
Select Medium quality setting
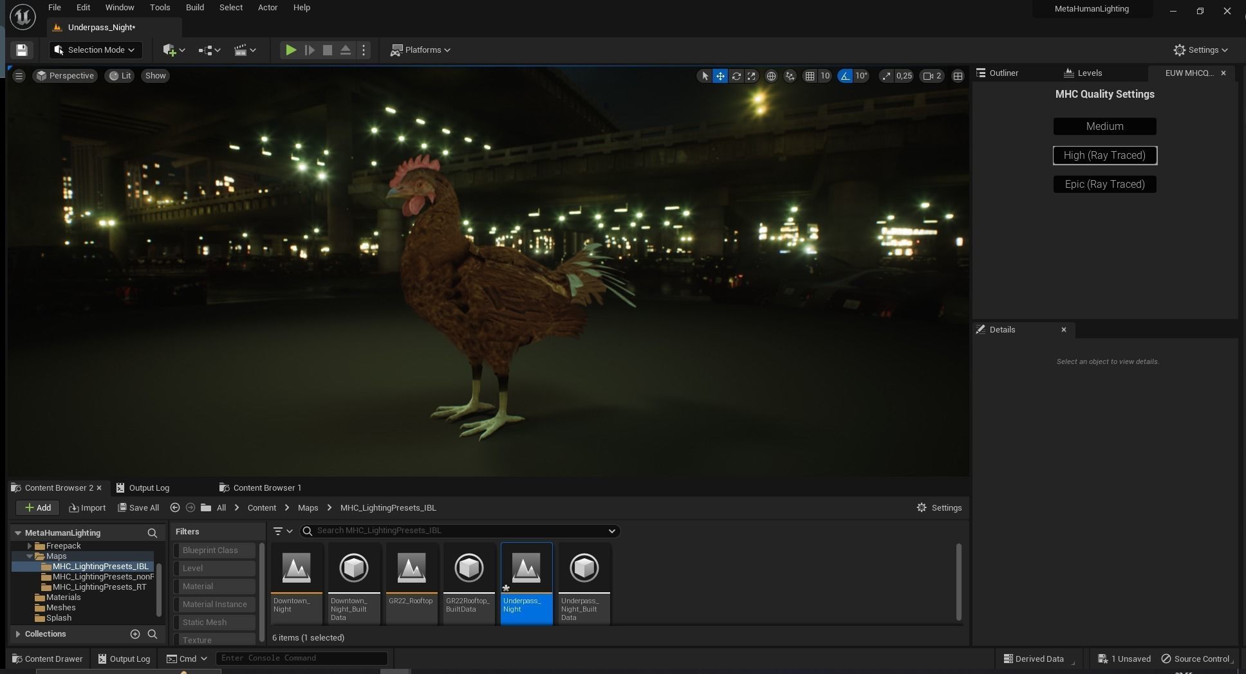tap(1104, 126)
